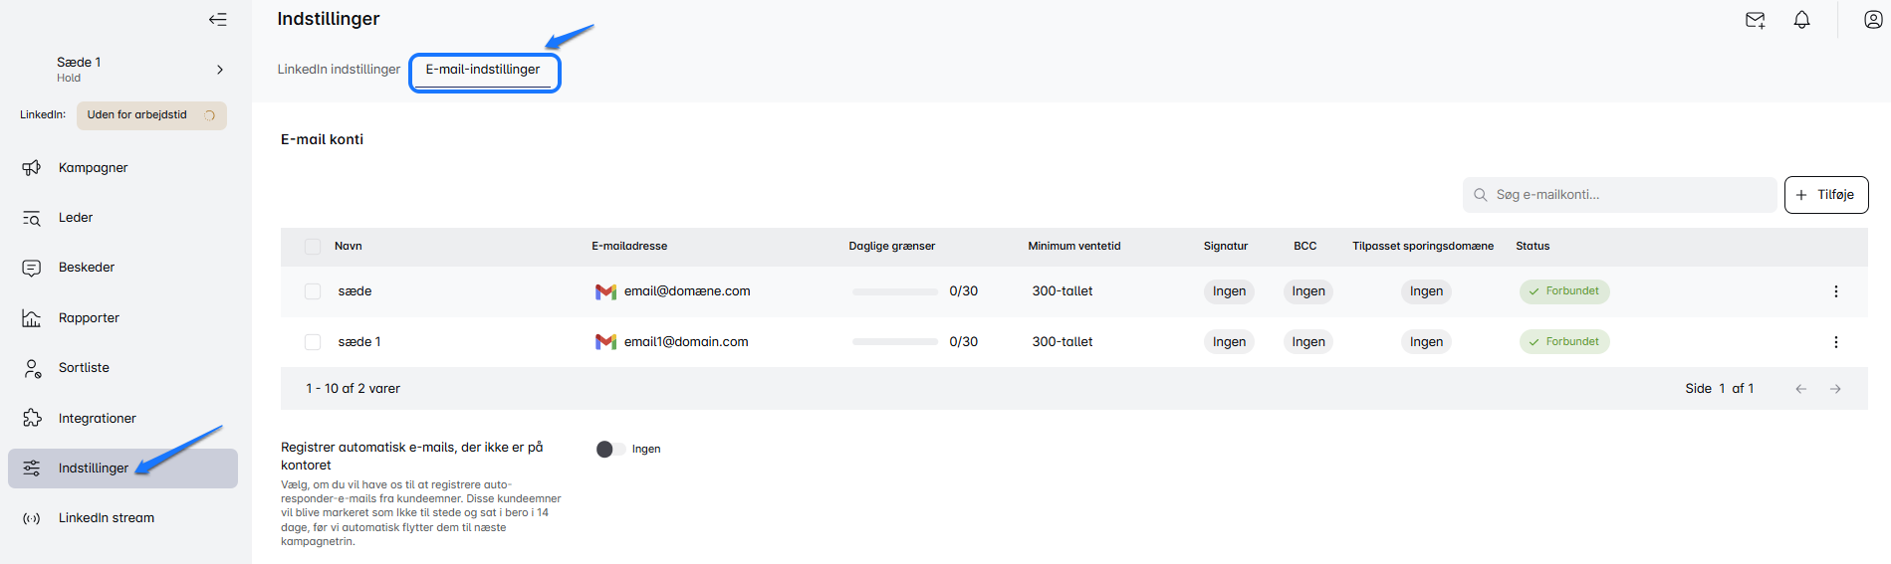The height and width of the screenshot is (564, 1891).
Task: Open Rapporter chart icon in sidebar
Action: (32, 318)
